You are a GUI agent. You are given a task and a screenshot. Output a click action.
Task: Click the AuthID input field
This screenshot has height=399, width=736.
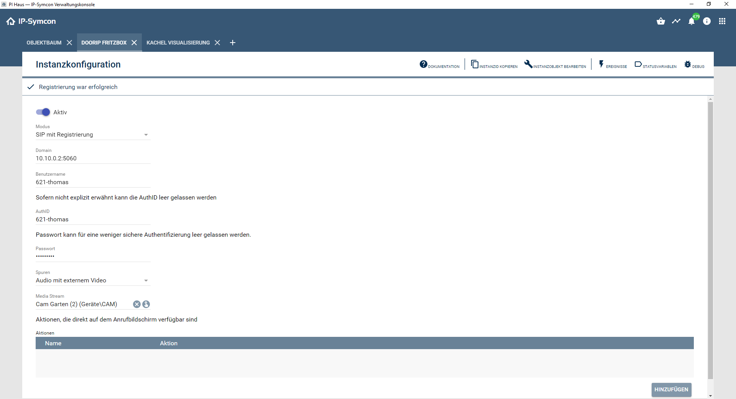click(x=93, y=219)
